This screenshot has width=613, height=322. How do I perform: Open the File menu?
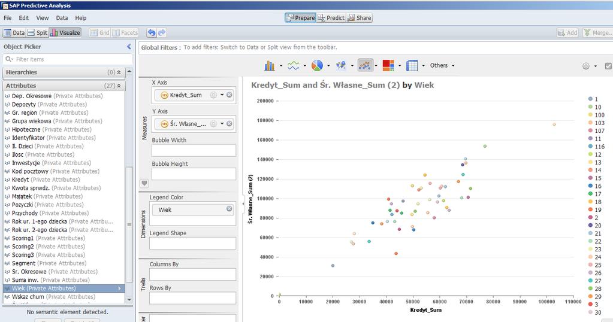pos(7,18)
